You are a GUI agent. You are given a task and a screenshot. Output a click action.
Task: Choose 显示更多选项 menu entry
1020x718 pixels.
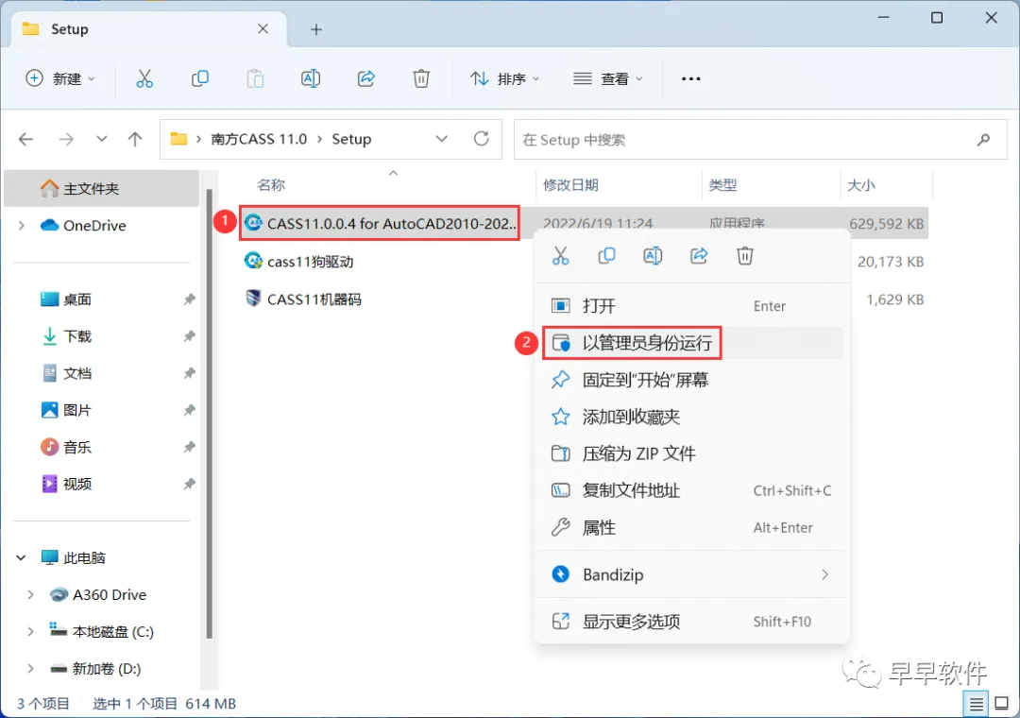coord(691,622)
